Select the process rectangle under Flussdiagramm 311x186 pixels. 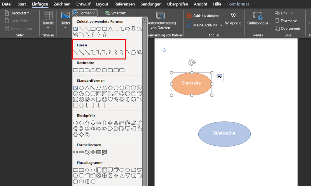point(76,170)
